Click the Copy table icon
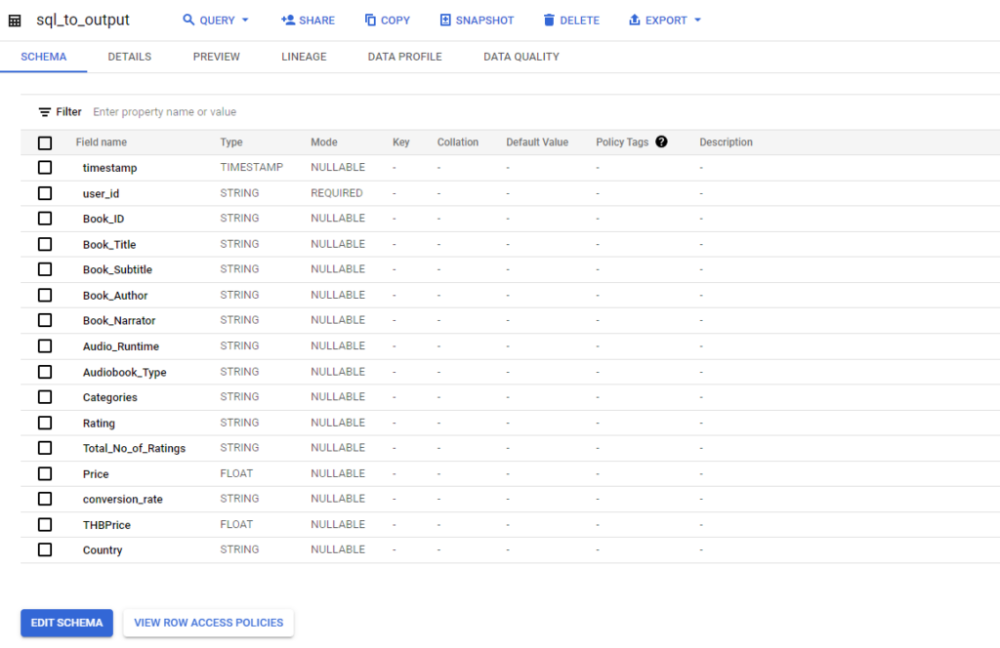This screenshot has height=648, width=1000. pyautogui.click(x=370, y=20)
